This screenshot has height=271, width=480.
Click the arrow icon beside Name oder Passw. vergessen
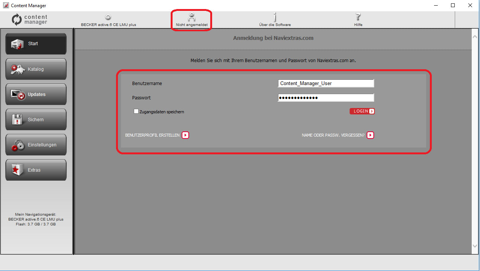pos(370,135)
